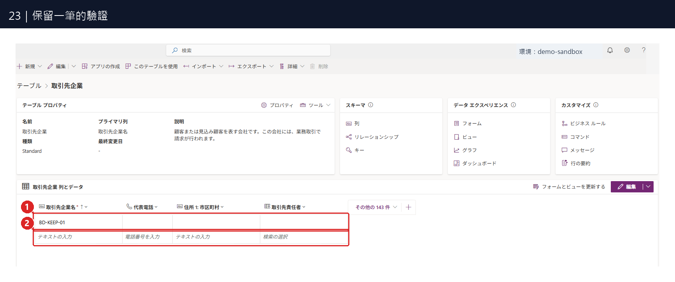The width and height of the screenshot is (675, 282).
Task: Click the インポート arrow icon
Action: [186, 66]
